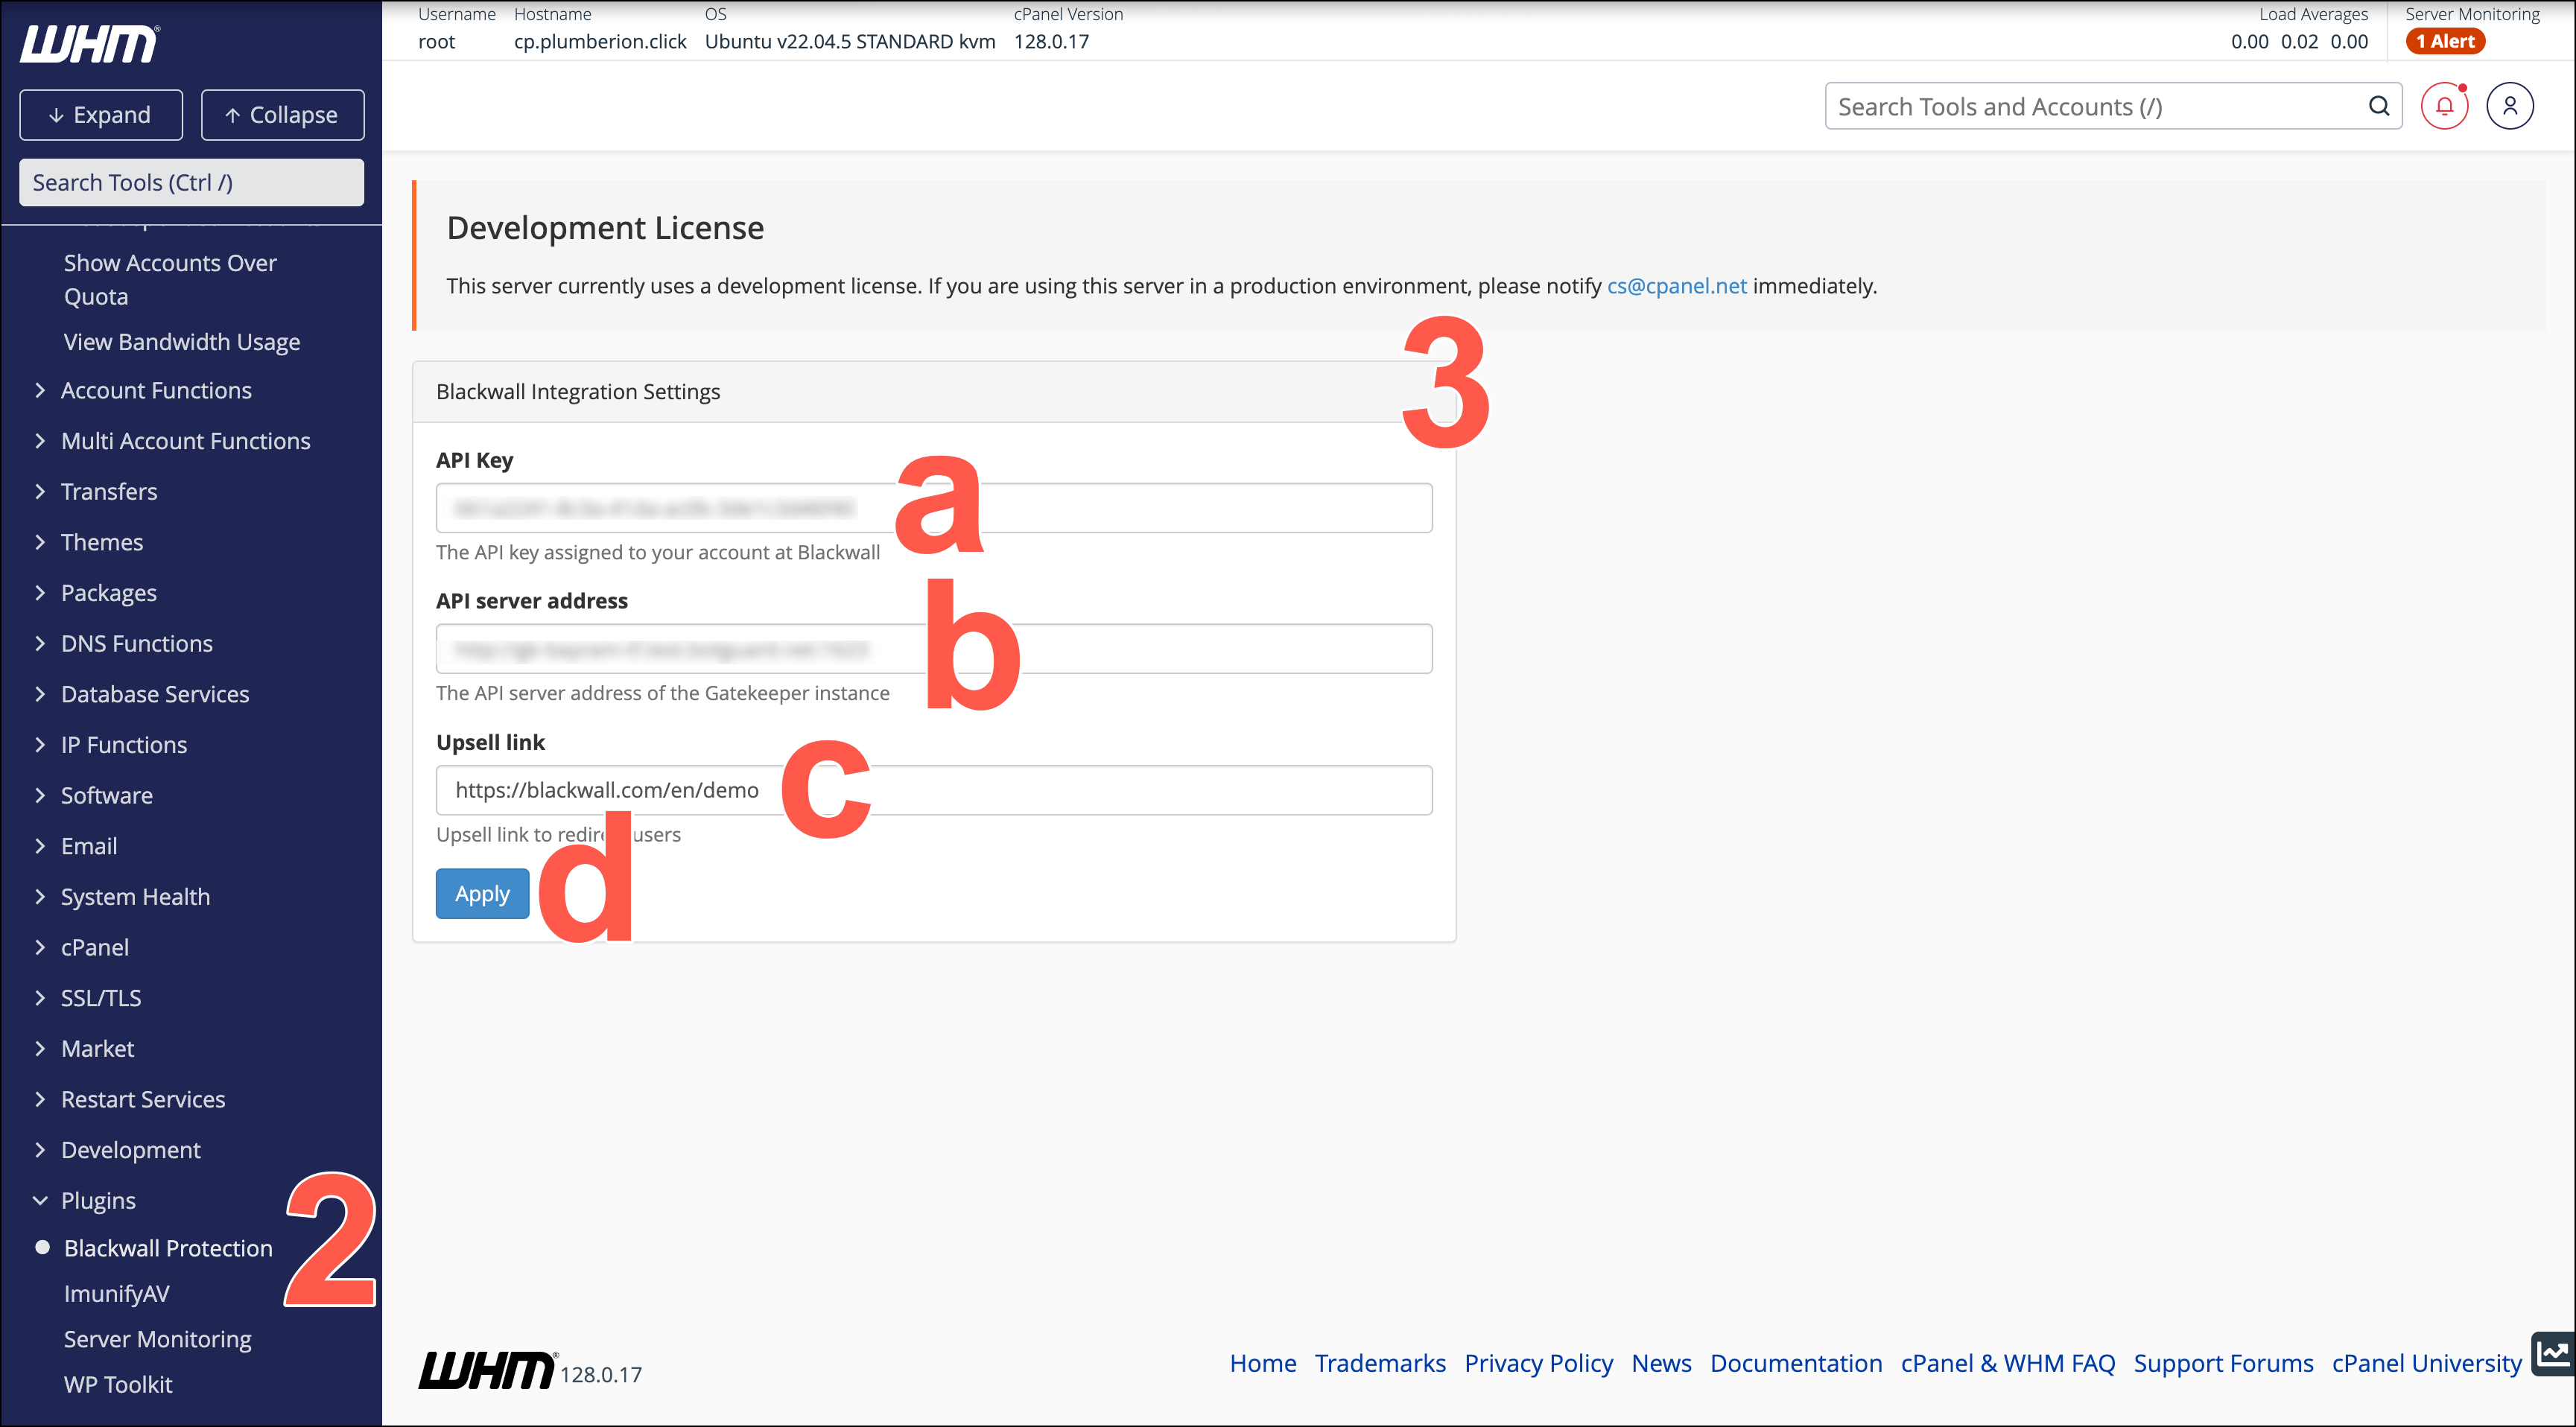Click the WHM footer logo
This screenshot has height=1427, width=2576.
click(487, 1370)
